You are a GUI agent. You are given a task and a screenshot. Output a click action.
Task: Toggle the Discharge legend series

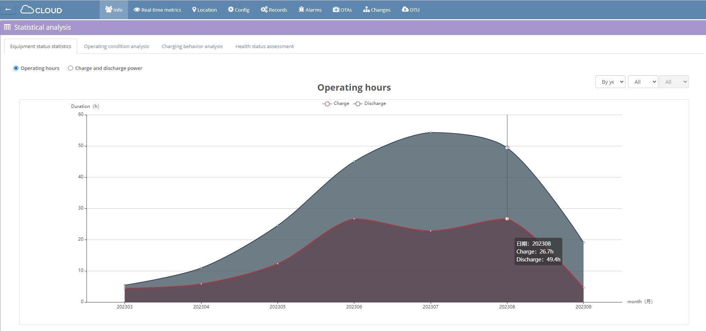pos(369,103)
